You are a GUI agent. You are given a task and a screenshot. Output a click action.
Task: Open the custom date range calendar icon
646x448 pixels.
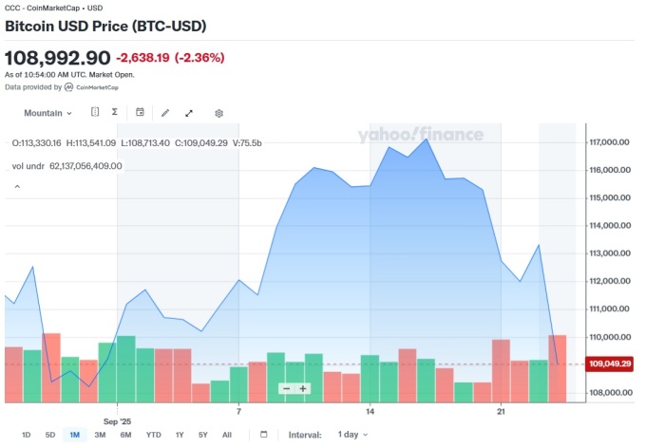264,435
